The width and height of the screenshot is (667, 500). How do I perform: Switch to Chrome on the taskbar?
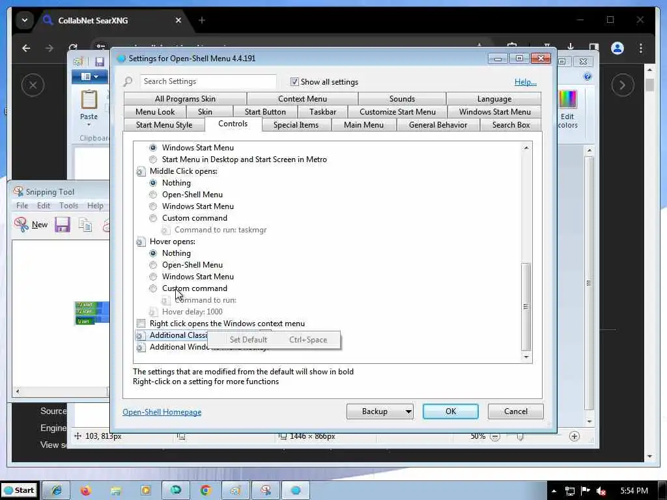[x=205, y=491]
